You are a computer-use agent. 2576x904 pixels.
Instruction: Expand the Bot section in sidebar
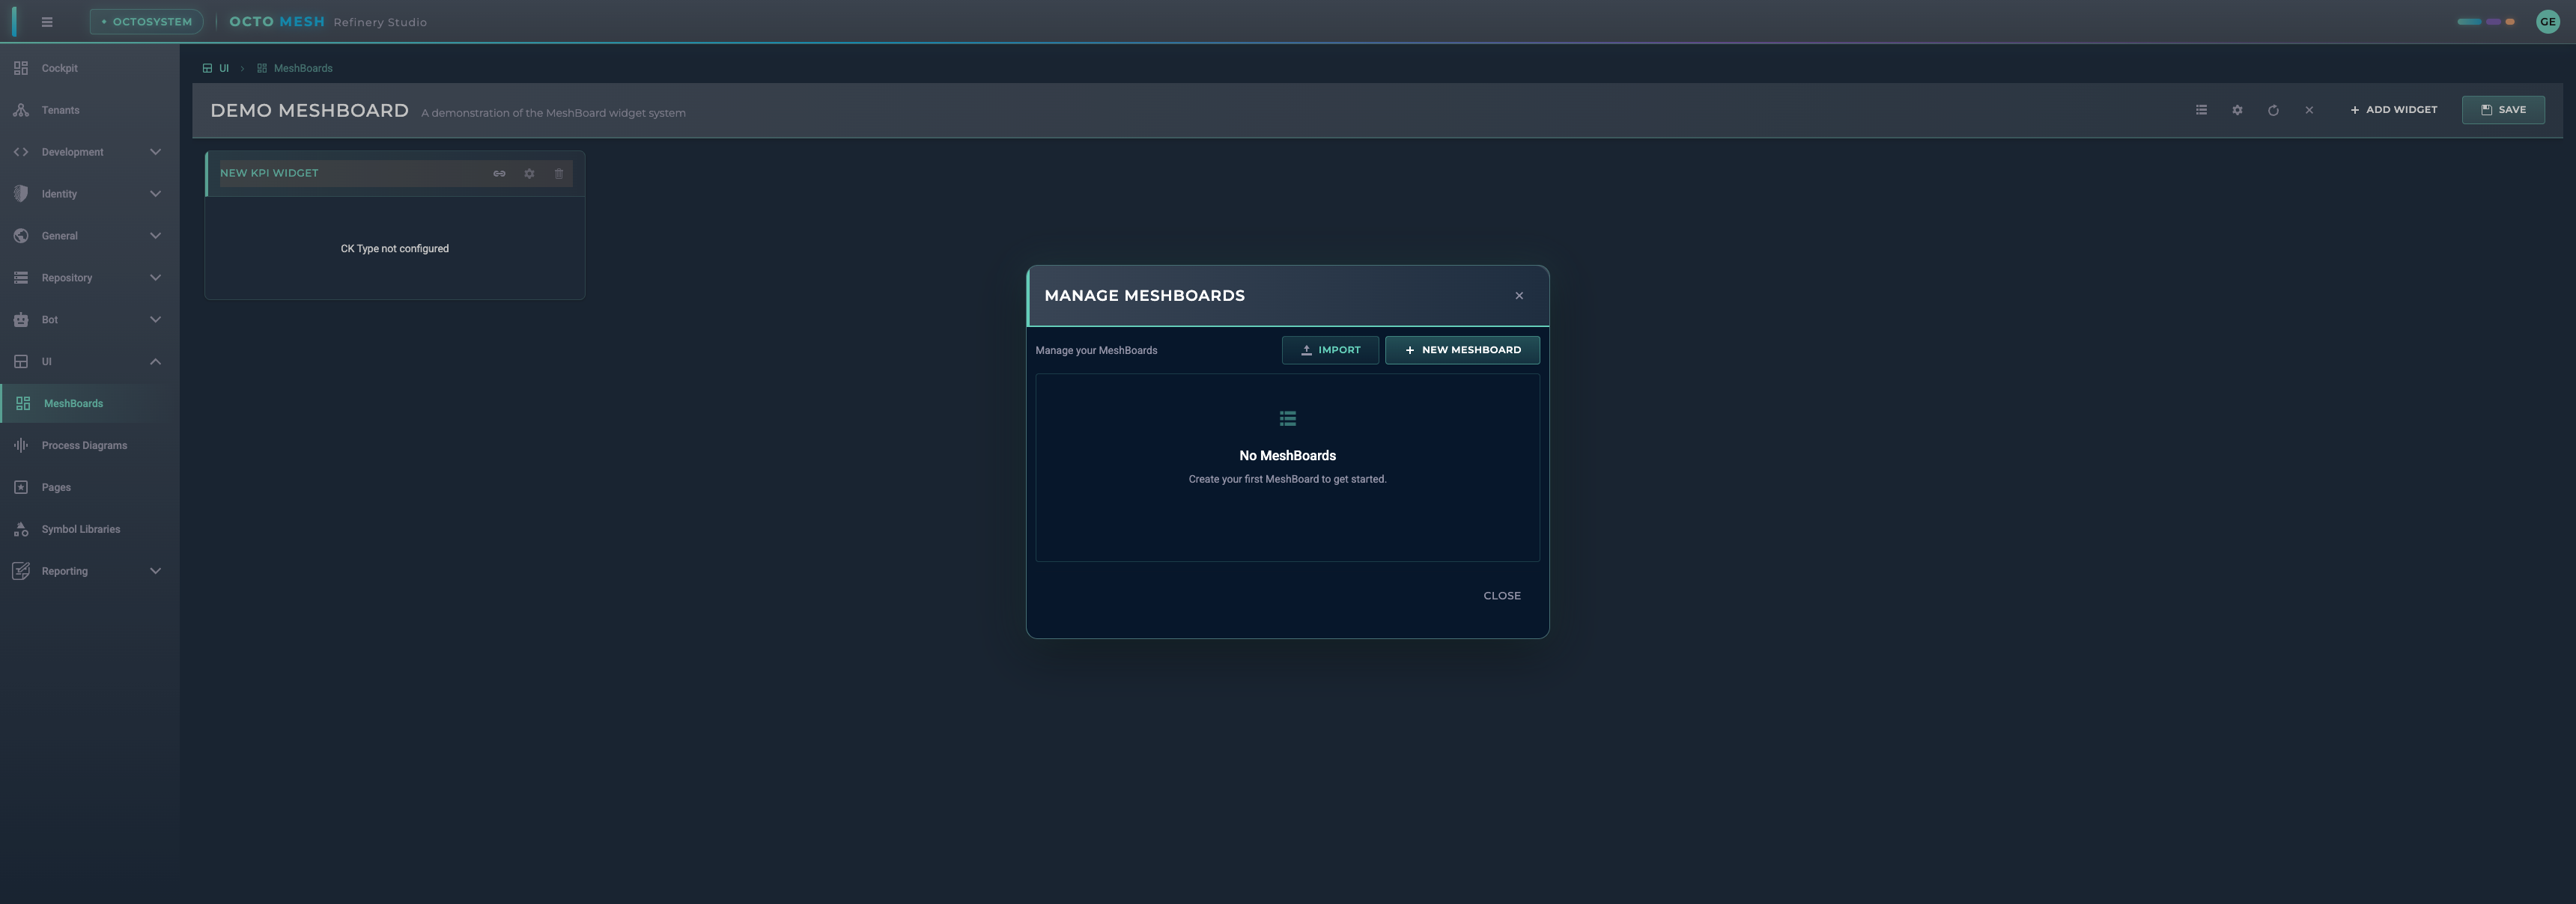(155, 319)
